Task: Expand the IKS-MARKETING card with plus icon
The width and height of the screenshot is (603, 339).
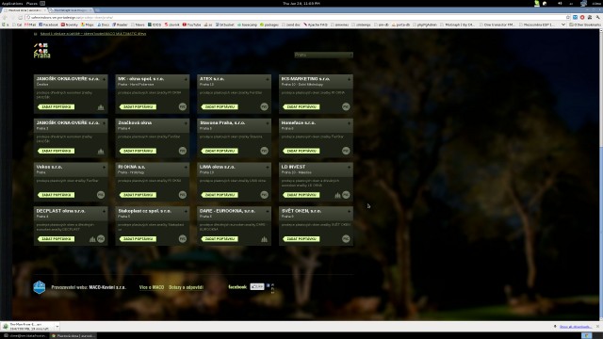Action: point(350,79)
